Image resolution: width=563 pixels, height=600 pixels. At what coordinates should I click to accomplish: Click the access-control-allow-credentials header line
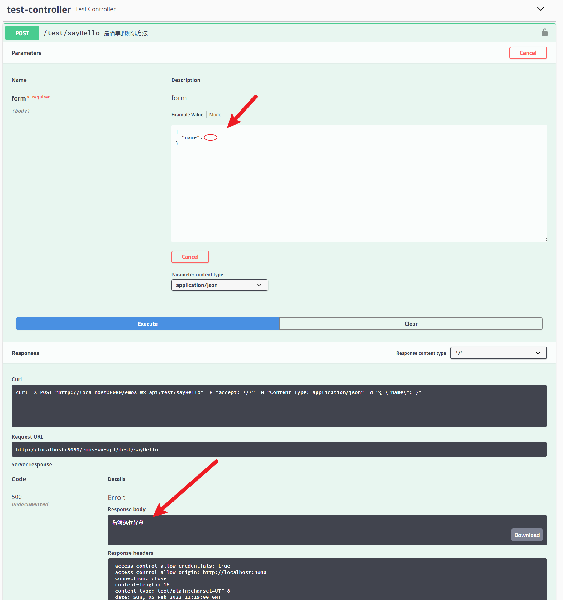pyautogui.click(x=172, y=566)
